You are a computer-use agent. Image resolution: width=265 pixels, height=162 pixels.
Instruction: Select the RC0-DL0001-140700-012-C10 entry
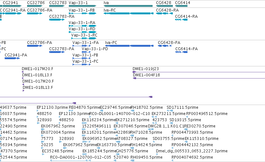[x=120, y=114]
